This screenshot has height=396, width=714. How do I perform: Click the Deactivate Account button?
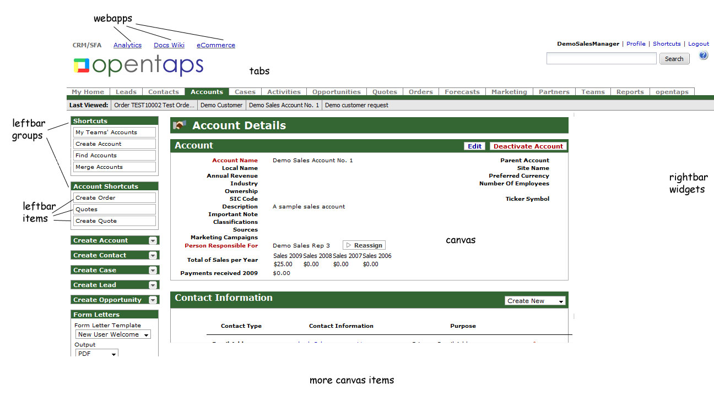[528, 146]
